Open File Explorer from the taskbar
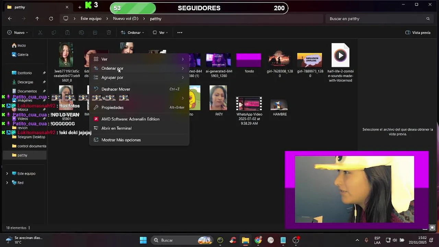 pos(245,240)
